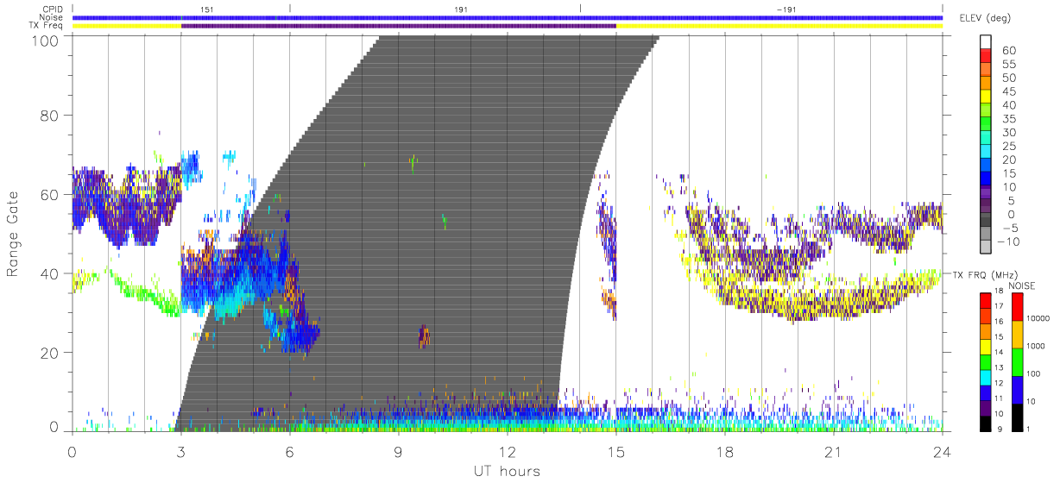This screenshot has width=1060, height=489.
Task: Click the 10000 label in NOISE legend
Action: pos(1037,318)
